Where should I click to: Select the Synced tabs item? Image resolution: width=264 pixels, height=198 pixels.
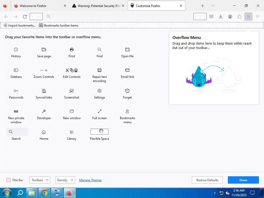[x=44, y=94]
